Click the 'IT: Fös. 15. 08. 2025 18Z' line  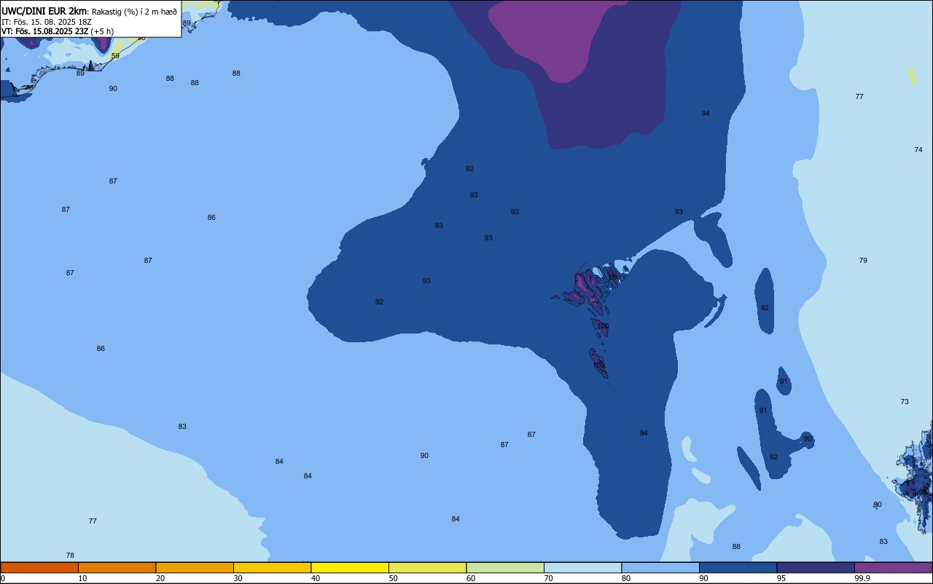[x=47, y=22]
